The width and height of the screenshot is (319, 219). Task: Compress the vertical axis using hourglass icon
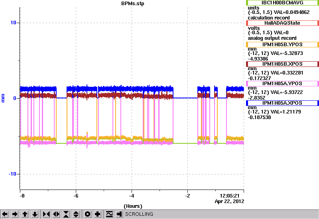click(x=66, y=214)
